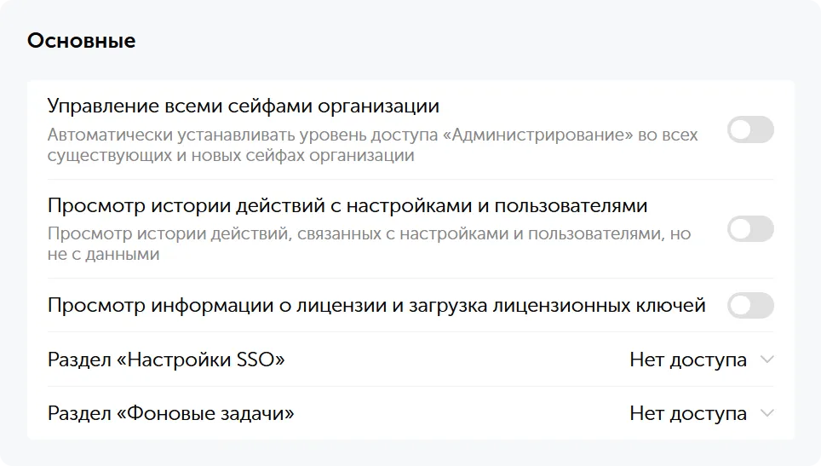Click chevron icon in «Настройки SSO» row

point(766,360)
